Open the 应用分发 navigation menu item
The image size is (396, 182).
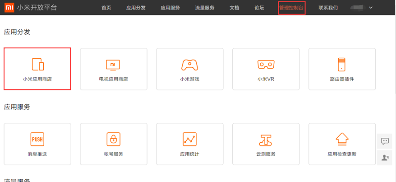(x=136, y=8)
